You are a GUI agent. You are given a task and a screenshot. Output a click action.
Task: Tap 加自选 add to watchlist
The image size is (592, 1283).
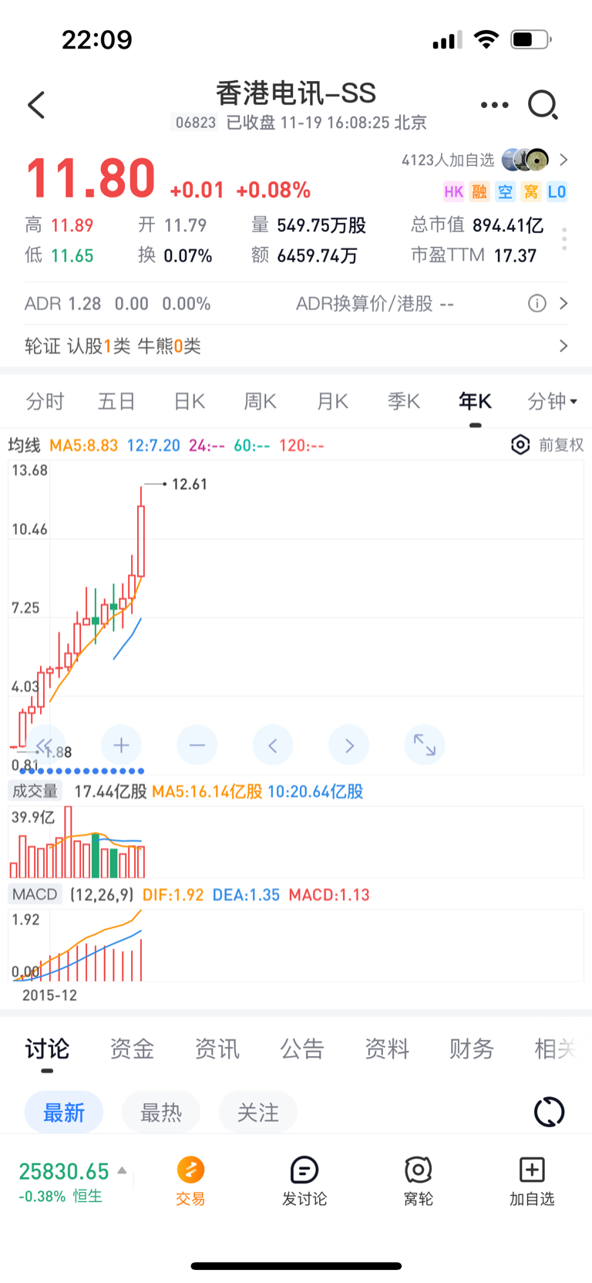tap(532, 1181)
